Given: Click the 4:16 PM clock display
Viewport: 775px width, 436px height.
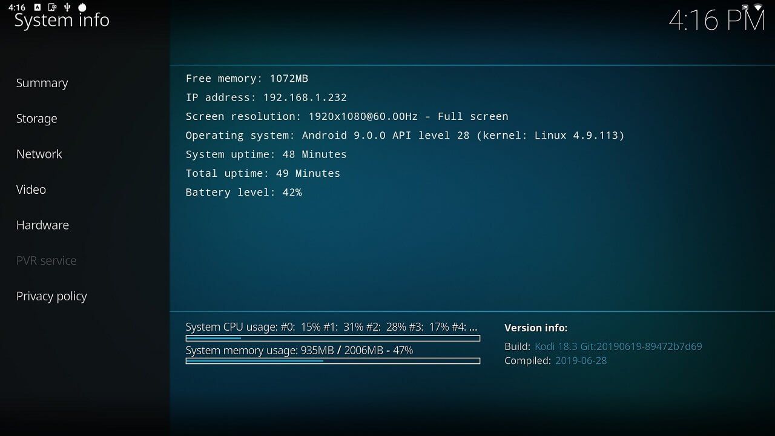Looking at the screenshot, I should coord(717,21).
